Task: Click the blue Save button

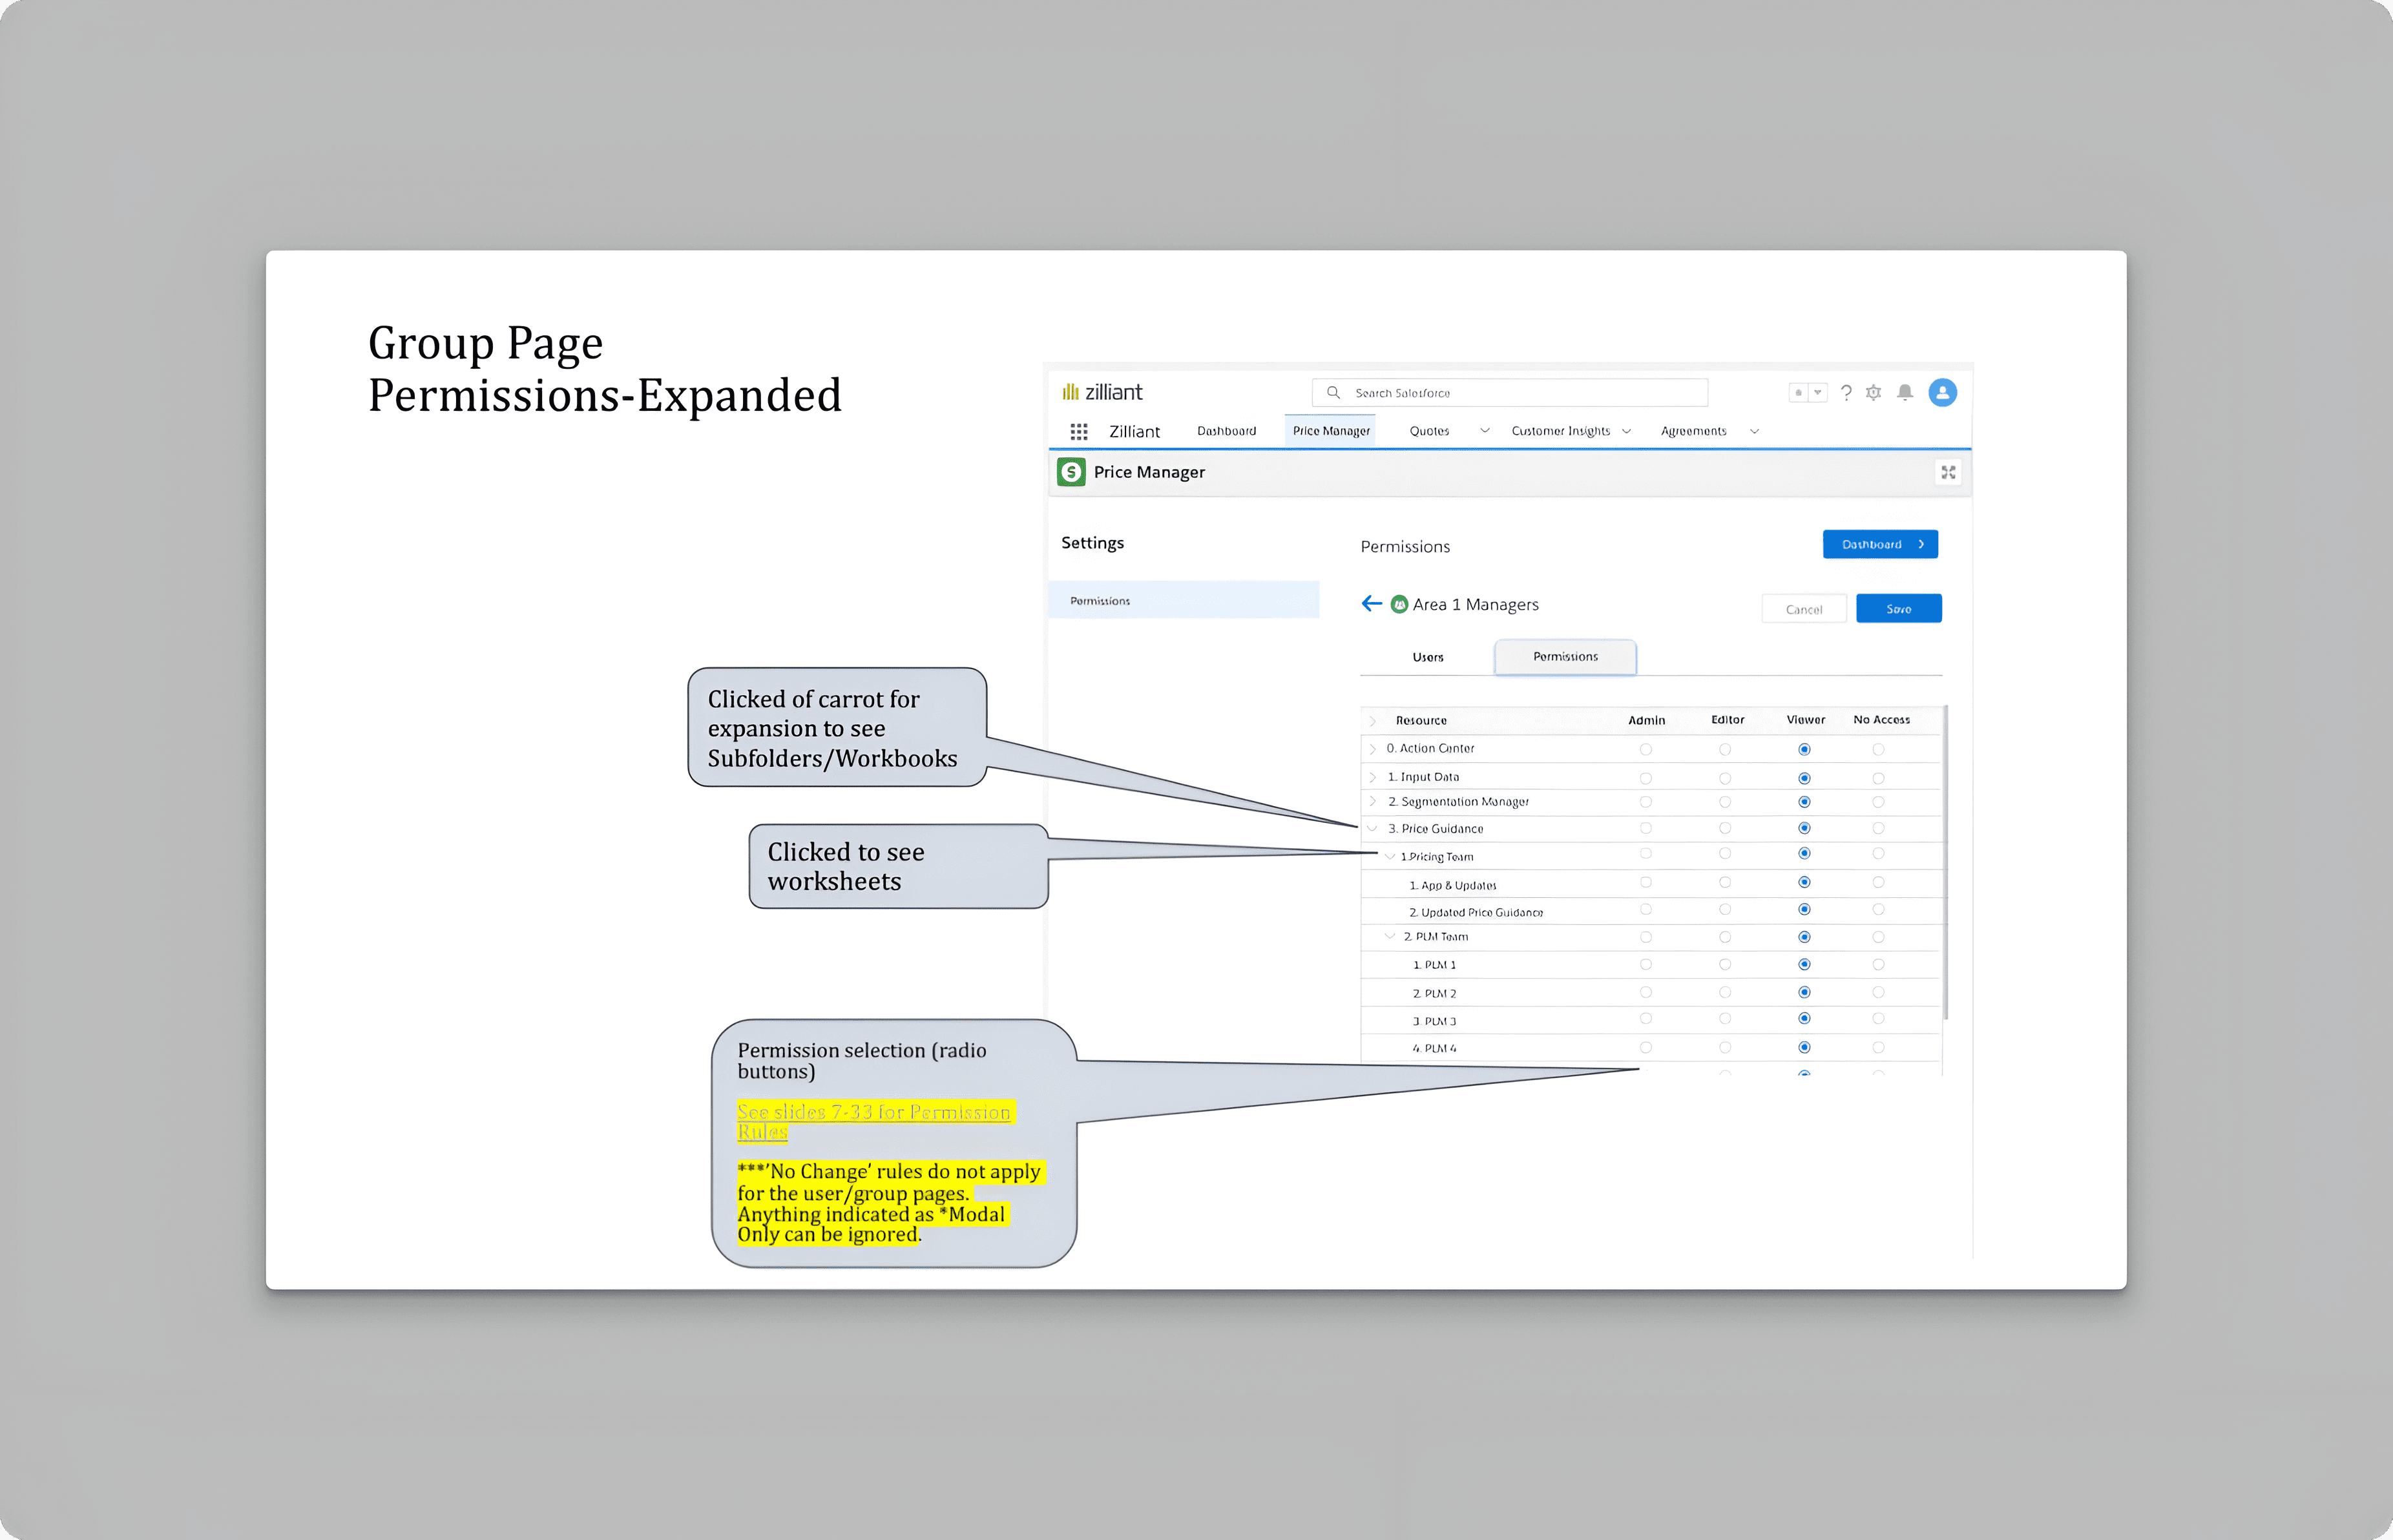Action: coord(1898,609)
